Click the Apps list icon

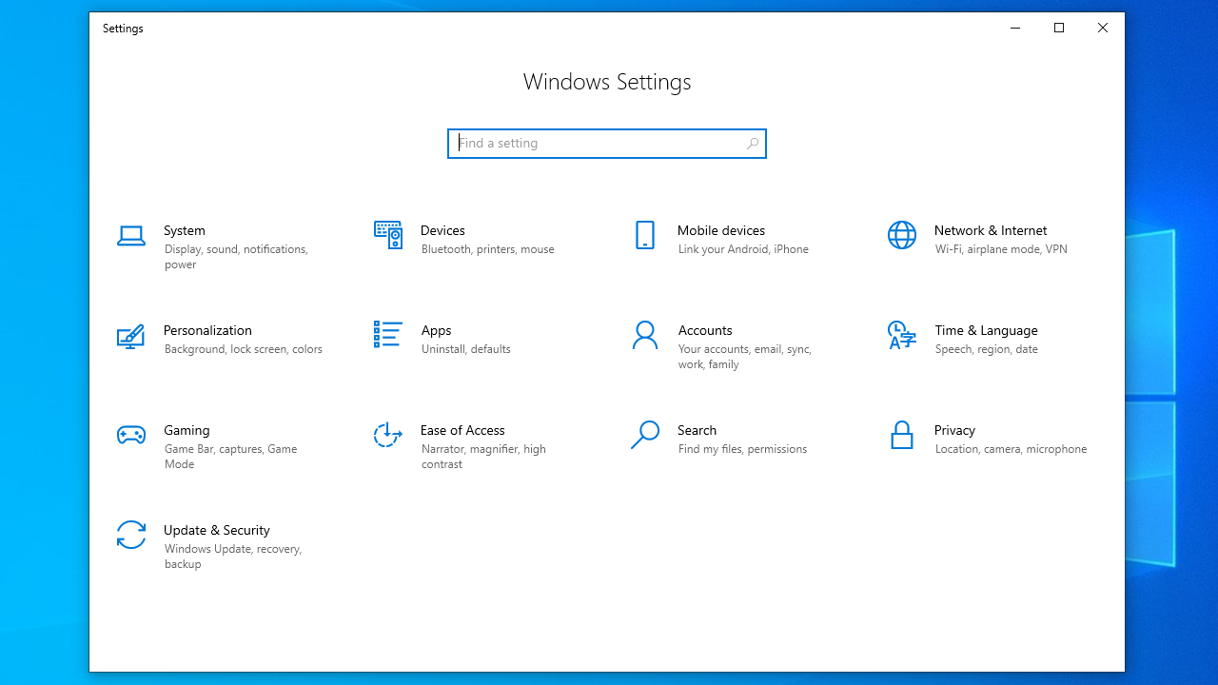pyautogui.click(x=388, y=335)
